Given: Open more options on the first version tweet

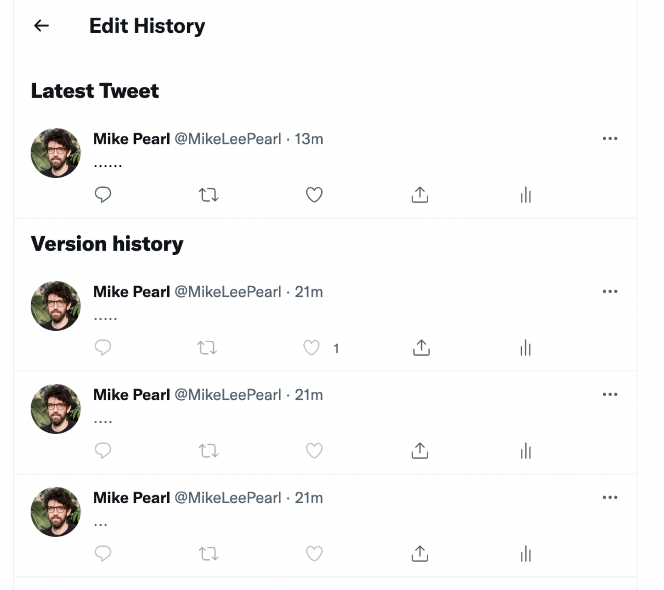Looking at the screenshot, I should [610, 291].
